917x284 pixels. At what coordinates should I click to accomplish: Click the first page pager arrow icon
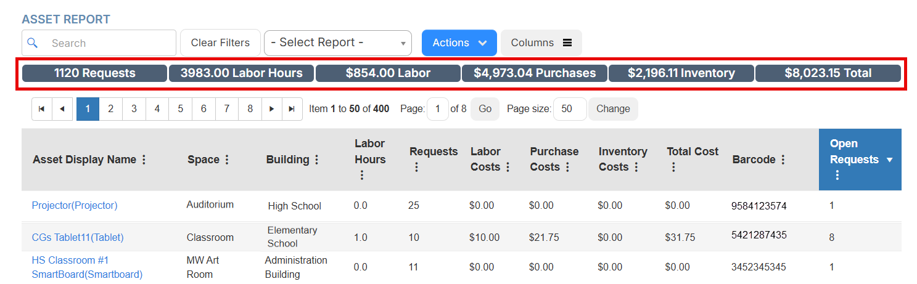coord(41,109)
